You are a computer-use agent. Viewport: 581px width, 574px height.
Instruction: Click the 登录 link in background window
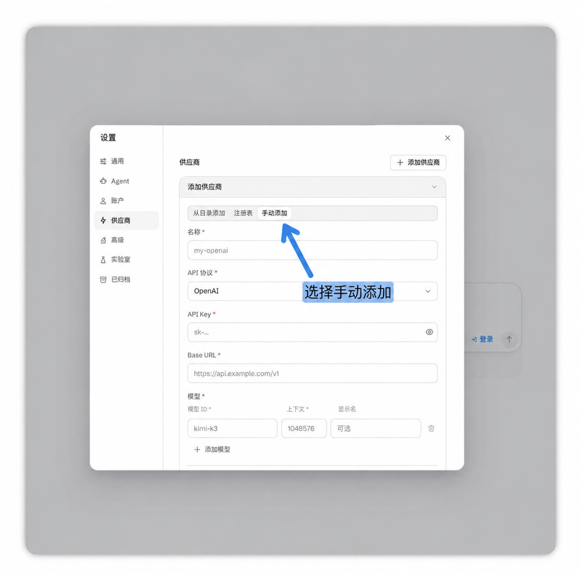(x=482, y=339)
